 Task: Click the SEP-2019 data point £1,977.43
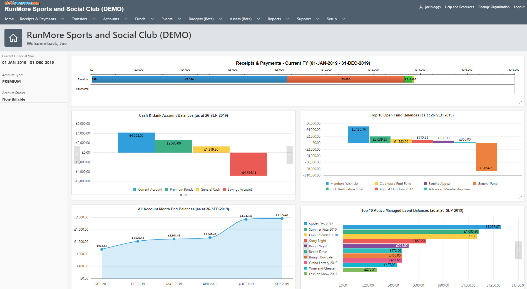click(282, 218)
